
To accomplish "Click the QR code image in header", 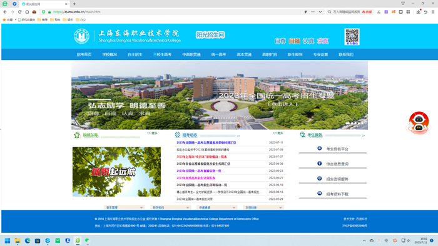I will (x=352, y=36).
